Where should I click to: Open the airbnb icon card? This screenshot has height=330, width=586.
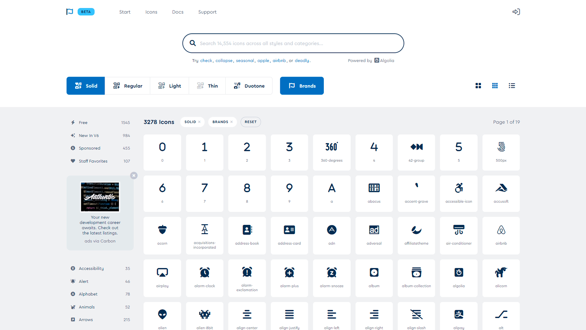[x=501, y=236]
